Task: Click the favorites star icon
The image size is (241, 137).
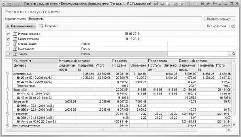Action: pos(175,3)
